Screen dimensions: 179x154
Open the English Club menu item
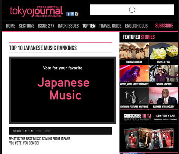[x=136, y=26]
